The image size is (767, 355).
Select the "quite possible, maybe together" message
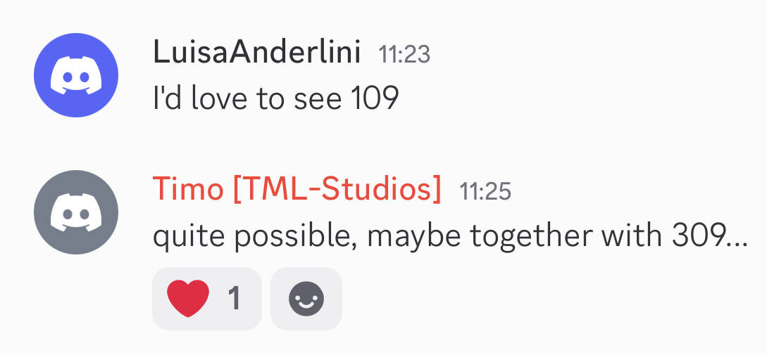(x=449, y=236)
